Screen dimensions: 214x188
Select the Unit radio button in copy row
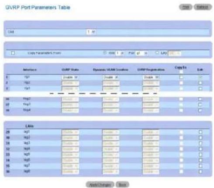[104, 53]
